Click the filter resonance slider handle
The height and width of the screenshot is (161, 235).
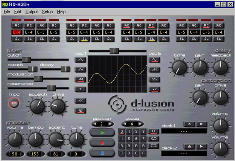click(51, 88)
